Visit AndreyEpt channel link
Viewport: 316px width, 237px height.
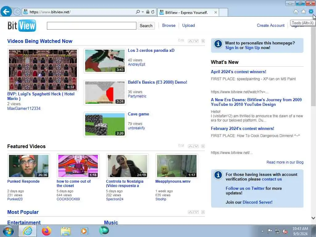(x=136, y=64)
